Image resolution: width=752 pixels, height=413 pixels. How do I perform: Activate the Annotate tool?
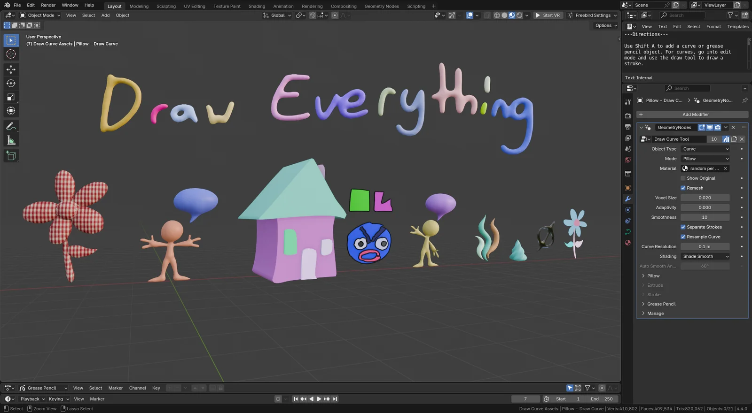(x=11, y=127)
